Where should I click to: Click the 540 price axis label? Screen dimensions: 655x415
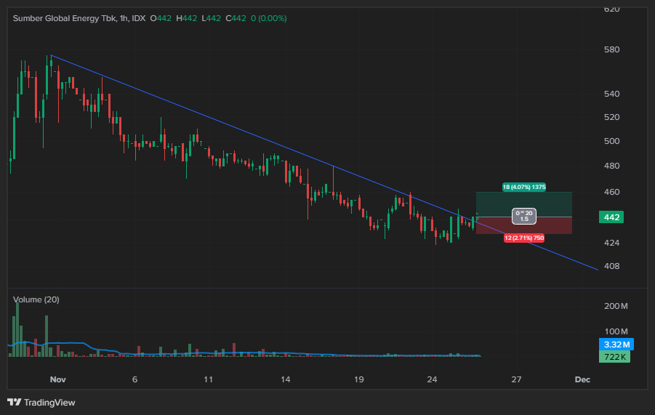pyautogui.click(x=611, y=94)
